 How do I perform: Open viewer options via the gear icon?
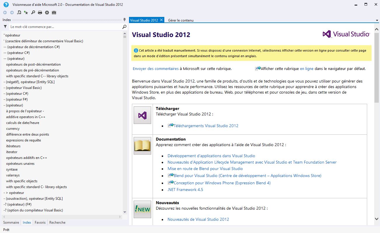47,13
